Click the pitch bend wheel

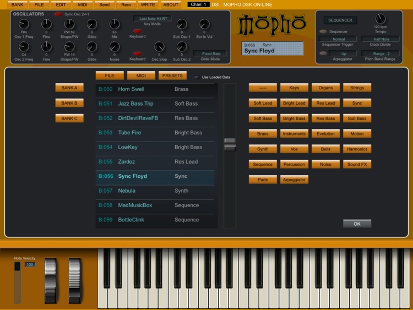coord(51,280)
